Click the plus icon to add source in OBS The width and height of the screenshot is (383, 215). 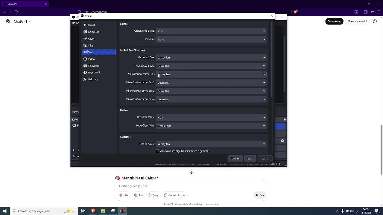(x=74, y=150)
